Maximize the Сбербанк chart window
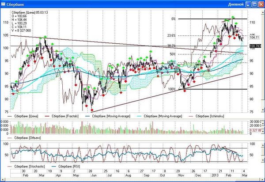 coord(255,4)
